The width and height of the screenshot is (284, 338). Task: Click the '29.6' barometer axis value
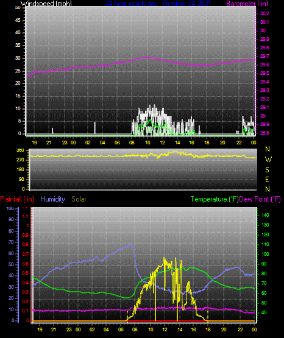point(264,65)
